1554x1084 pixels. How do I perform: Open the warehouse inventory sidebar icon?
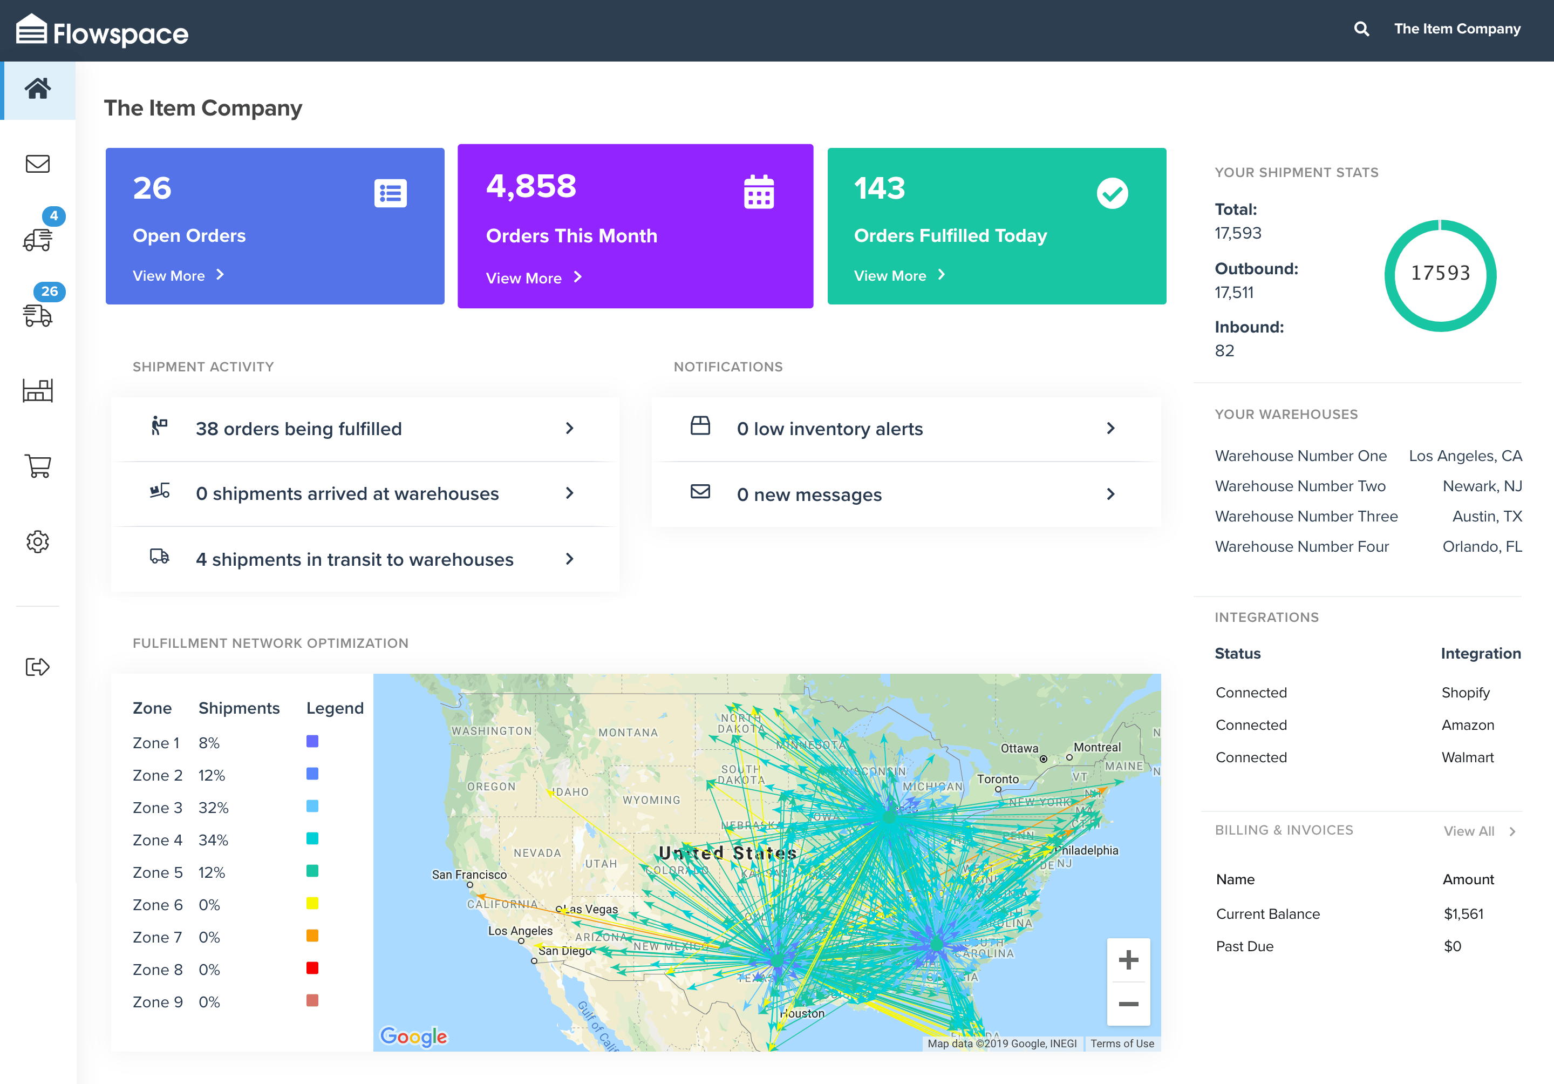click(x=38, y=391)
